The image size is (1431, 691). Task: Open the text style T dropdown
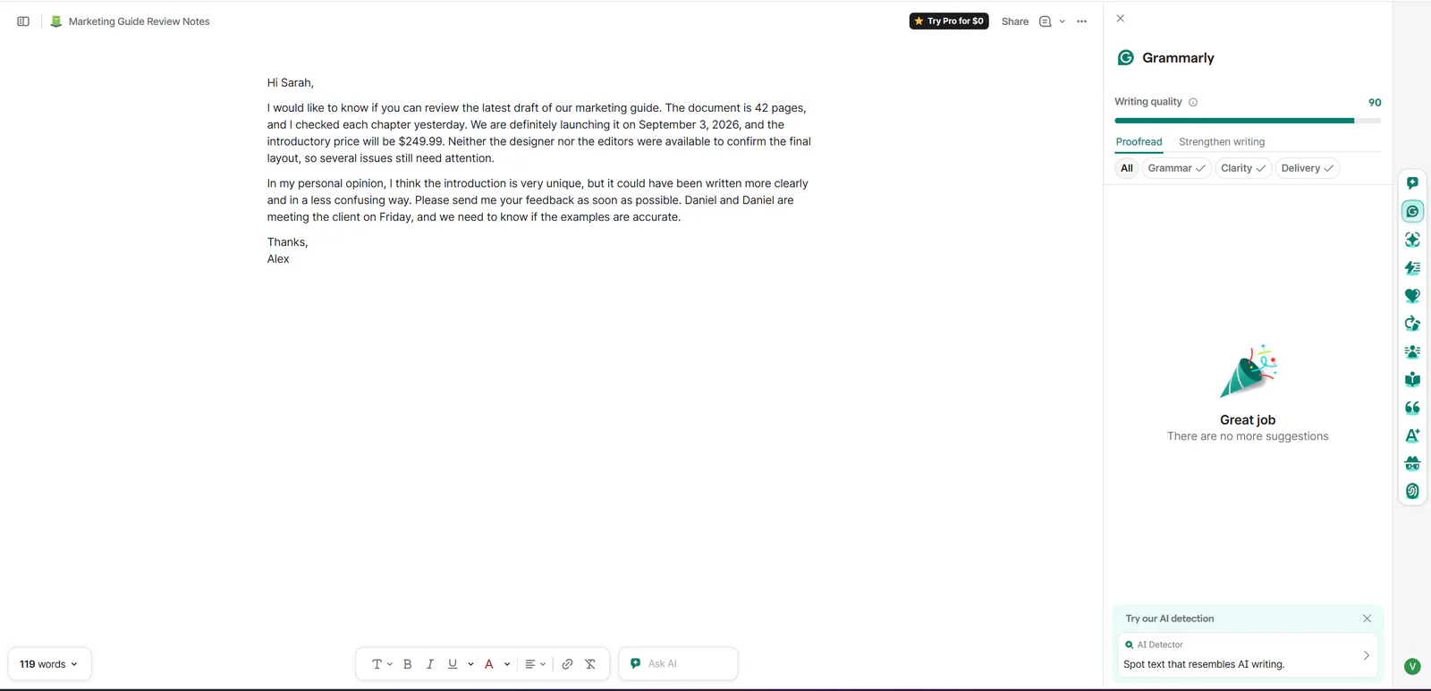(382, 664)
